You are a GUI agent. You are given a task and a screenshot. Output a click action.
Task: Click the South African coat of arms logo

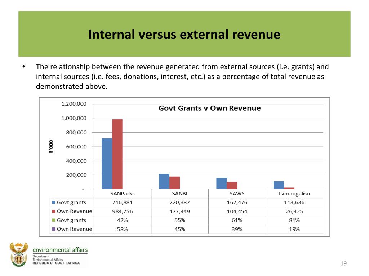(19, 255)
